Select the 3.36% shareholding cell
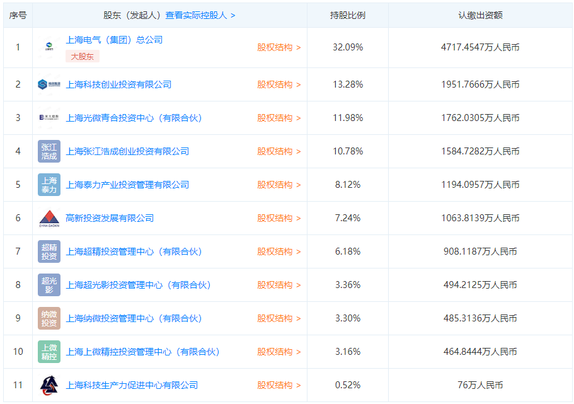Image resolution: width=574 pixels, height=404 pixels. pos(348,285)
